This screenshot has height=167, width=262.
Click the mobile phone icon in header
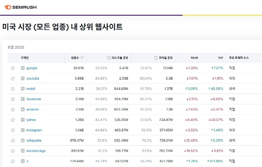[156, 58]
